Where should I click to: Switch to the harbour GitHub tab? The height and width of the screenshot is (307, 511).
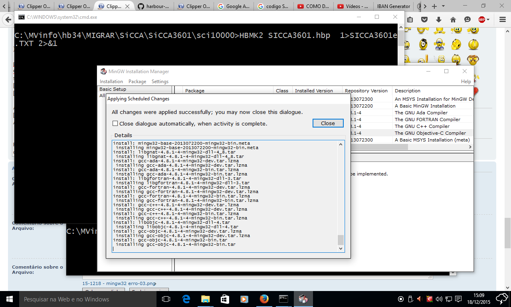153,6
